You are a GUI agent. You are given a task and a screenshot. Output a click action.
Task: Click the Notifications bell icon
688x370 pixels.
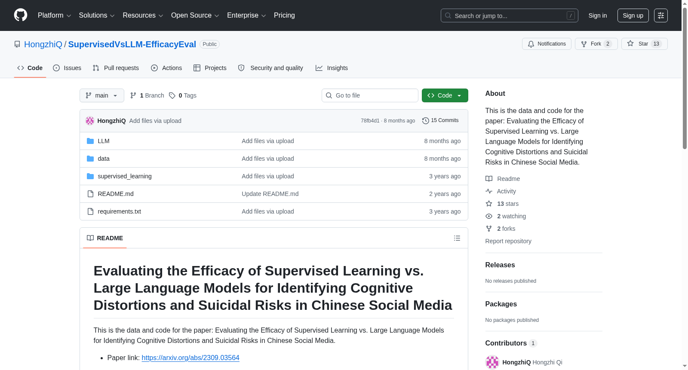(531, 44)
